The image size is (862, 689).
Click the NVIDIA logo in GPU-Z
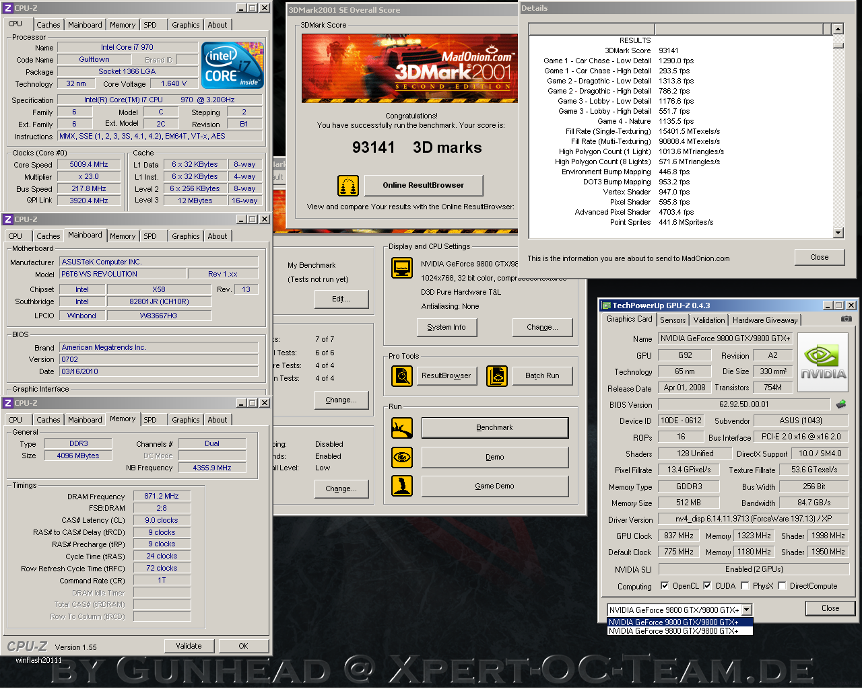pos(823,362)
